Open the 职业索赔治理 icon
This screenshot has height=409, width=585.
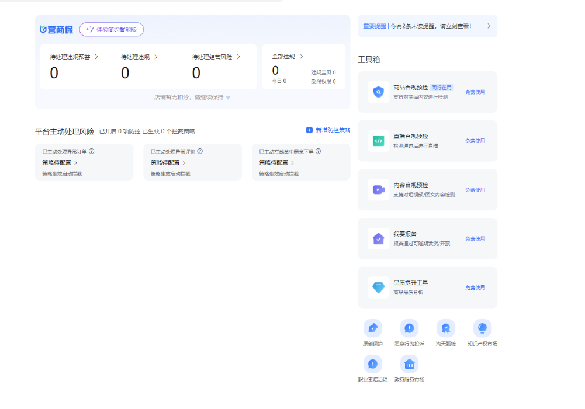(372, 364)
